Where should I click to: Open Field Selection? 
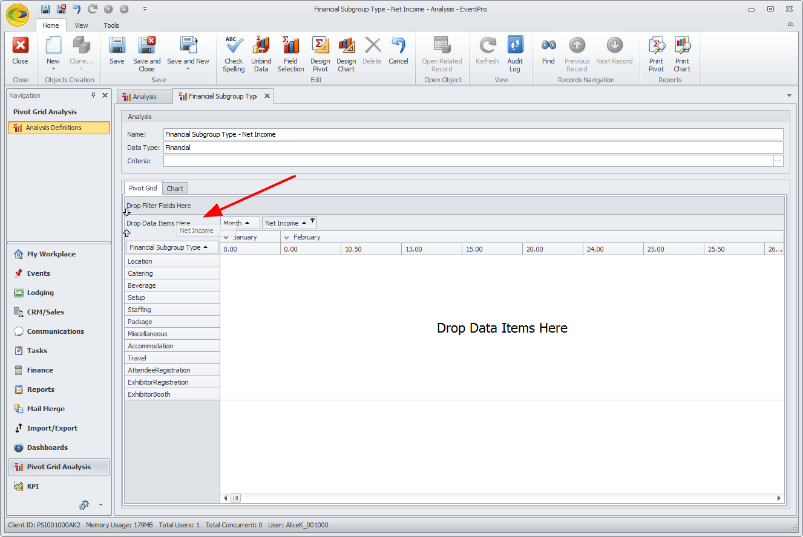tap(291, 54)
